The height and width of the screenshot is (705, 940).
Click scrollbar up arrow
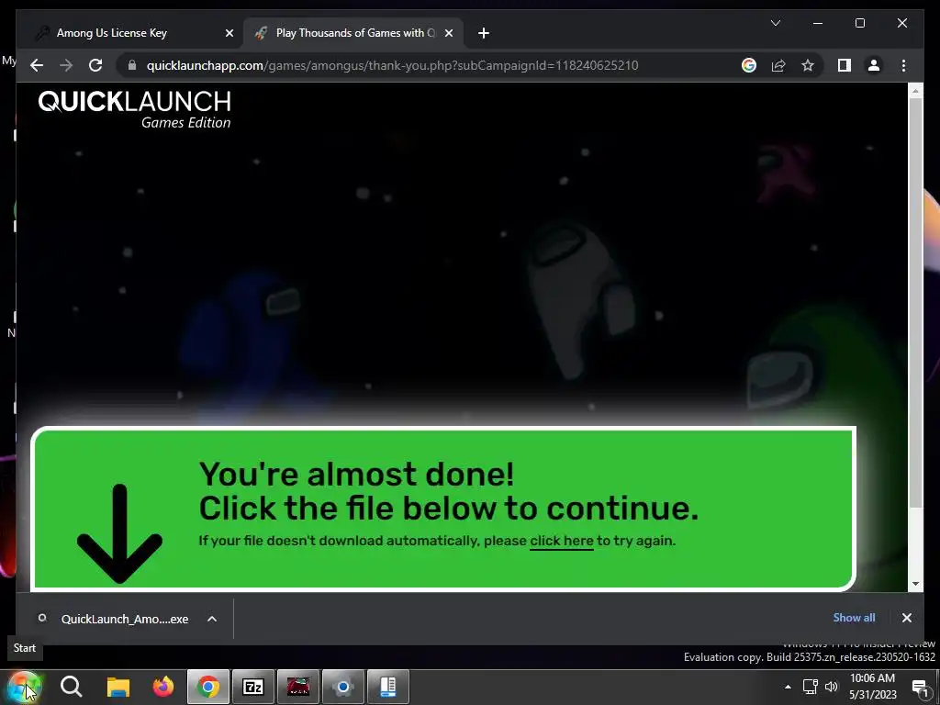click(x=915, y=91)
